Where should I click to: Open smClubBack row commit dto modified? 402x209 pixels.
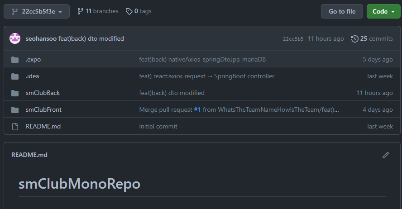click(172, 93)
